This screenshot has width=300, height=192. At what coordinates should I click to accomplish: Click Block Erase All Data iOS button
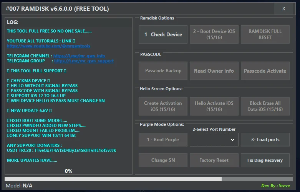pos(265,106)
